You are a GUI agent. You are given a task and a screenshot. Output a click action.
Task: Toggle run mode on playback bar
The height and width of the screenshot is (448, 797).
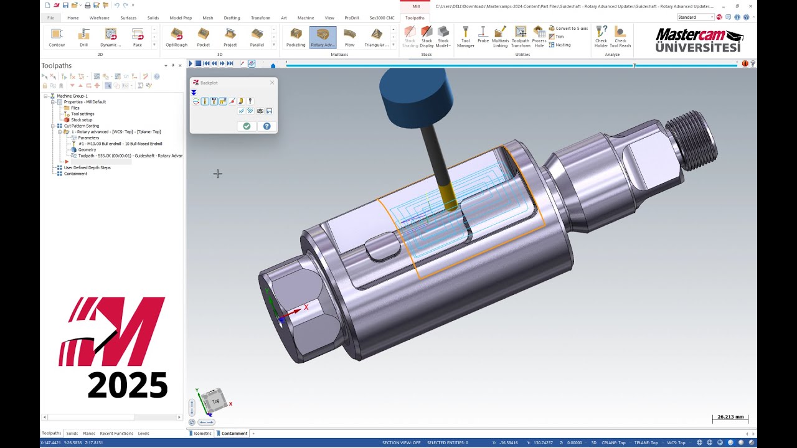[x=252, y=63]
